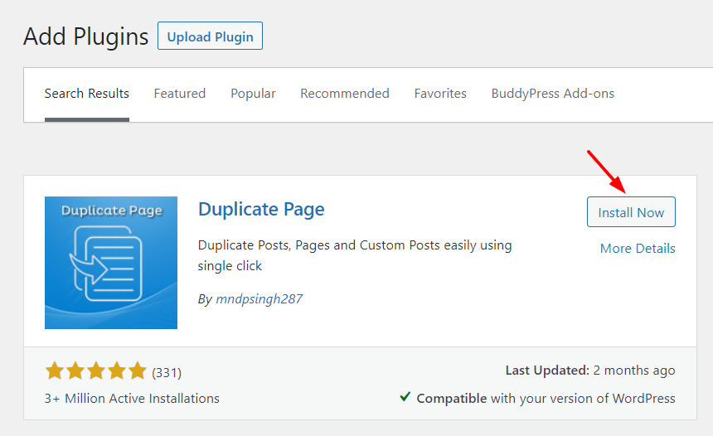Open author mndpsingh287's profile link

[x=259, y=298]
